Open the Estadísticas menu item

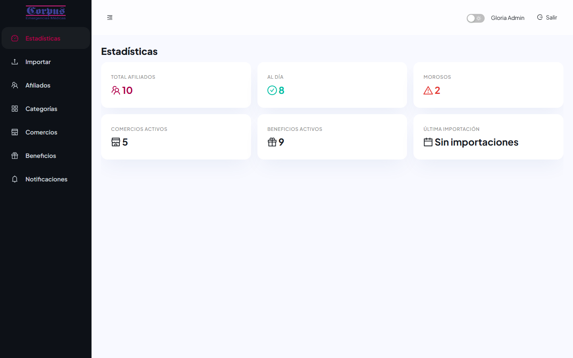[x=46, y=38]
